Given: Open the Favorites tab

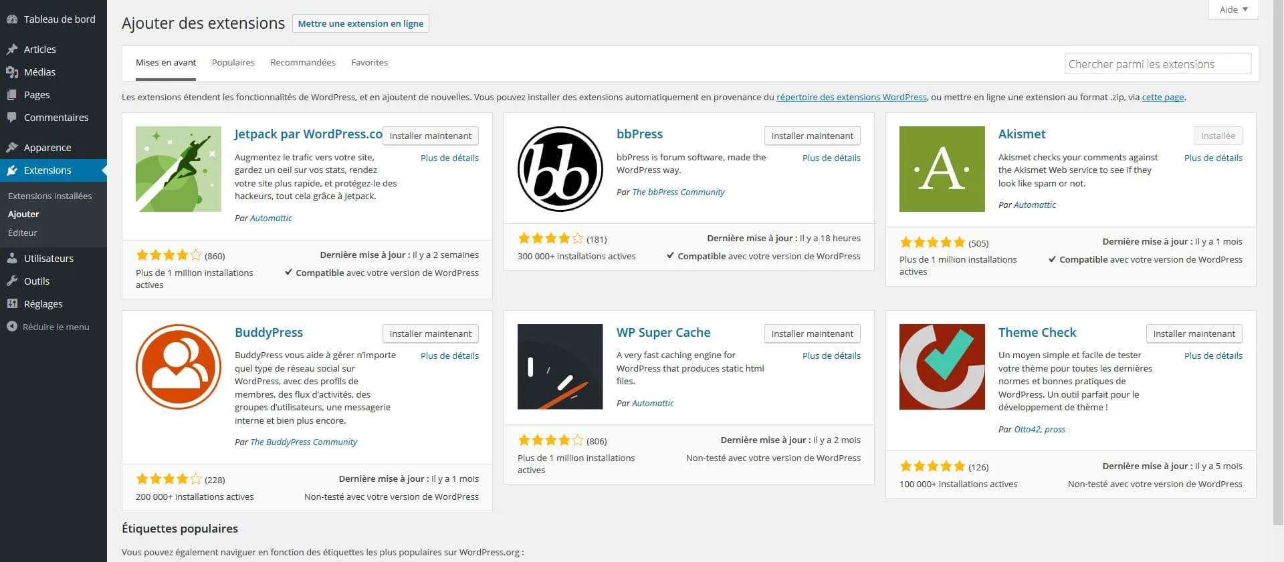Looking at the screenshot, I should tap(370, 63).
